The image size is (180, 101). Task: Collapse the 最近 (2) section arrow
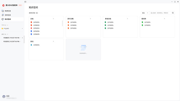pyautogui.click(x=8, y=34)
